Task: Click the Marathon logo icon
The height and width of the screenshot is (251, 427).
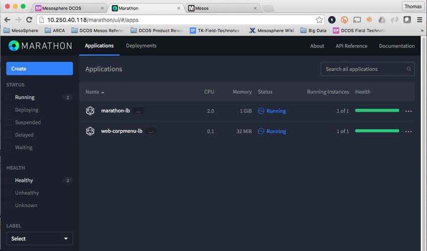Action: pos(14,46)
